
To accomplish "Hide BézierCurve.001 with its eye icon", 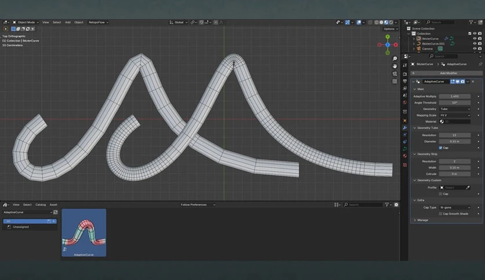I will (x=475, y=43).
